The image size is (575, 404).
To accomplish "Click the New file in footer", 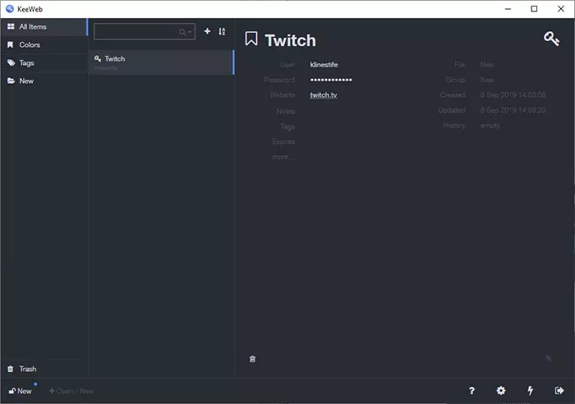I will click(x=21, y=391).
